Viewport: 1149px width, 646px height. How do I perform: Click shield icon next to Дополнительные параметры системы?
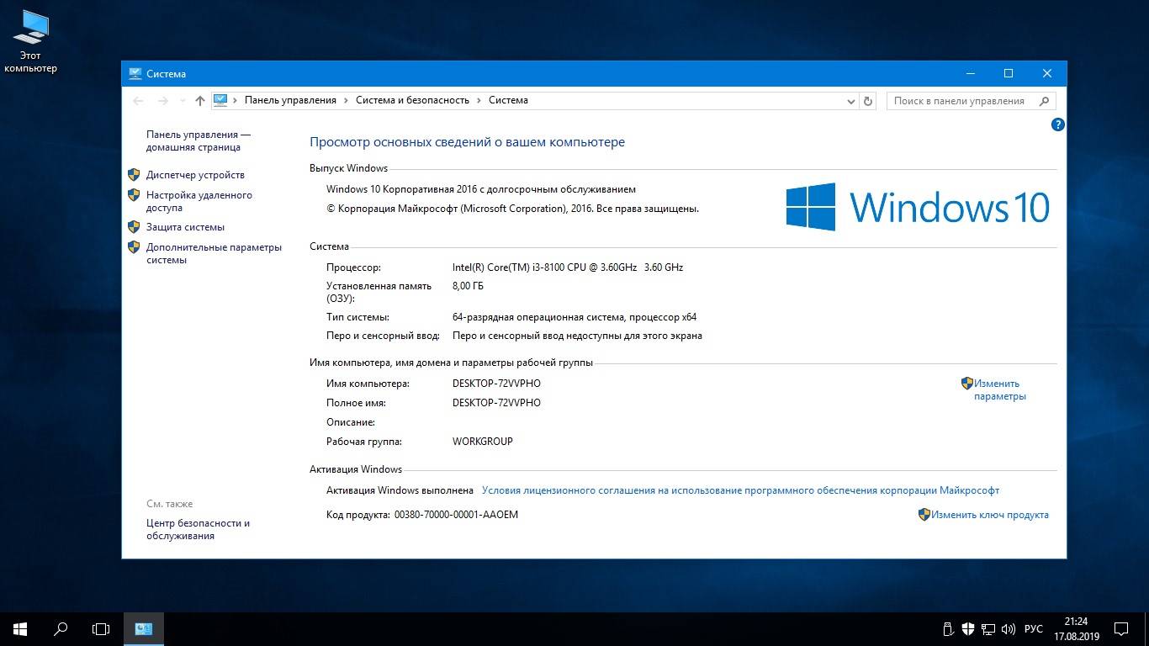pos(134,247)
